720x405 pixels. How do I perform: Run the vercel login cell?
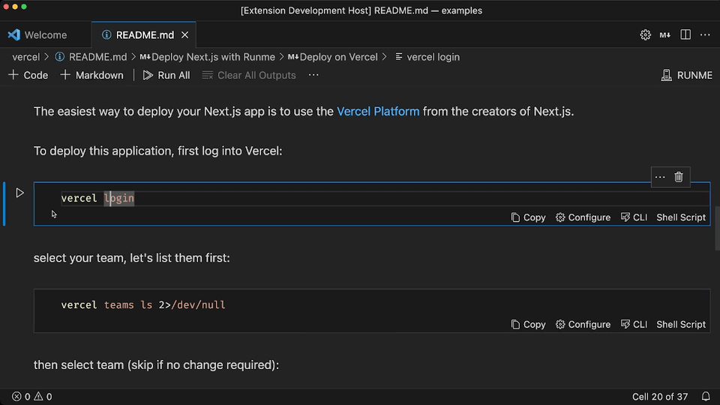pos(19,193)
